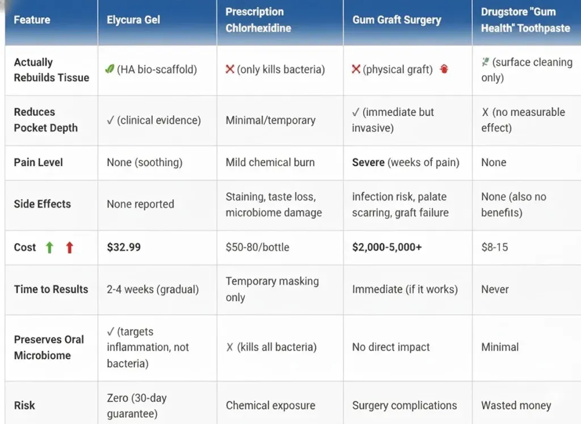Viewport: 581px width, 424px height.
Task: Click the checkmark before 'targets inflammation'
Action: tap(111, 331)
